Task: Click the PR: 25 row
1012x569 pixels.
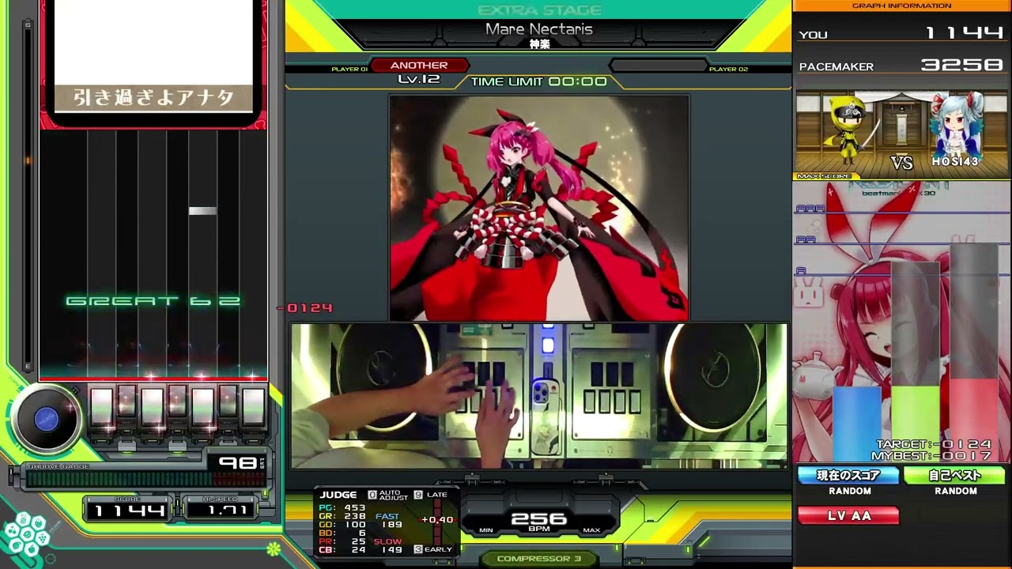Action: tap(342, 541)
